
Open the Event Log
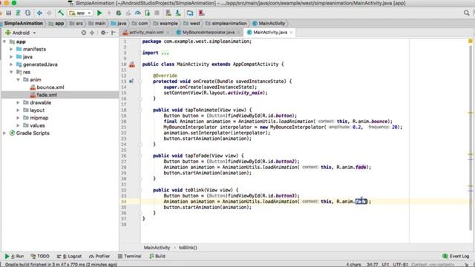point(456,256)
